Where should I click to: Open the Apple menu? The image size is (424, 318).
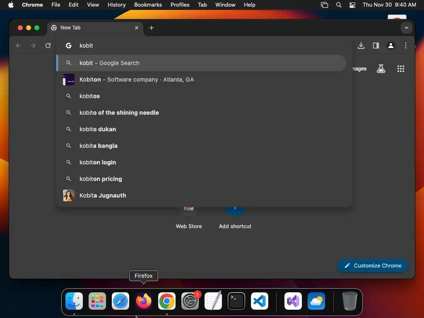11,5
